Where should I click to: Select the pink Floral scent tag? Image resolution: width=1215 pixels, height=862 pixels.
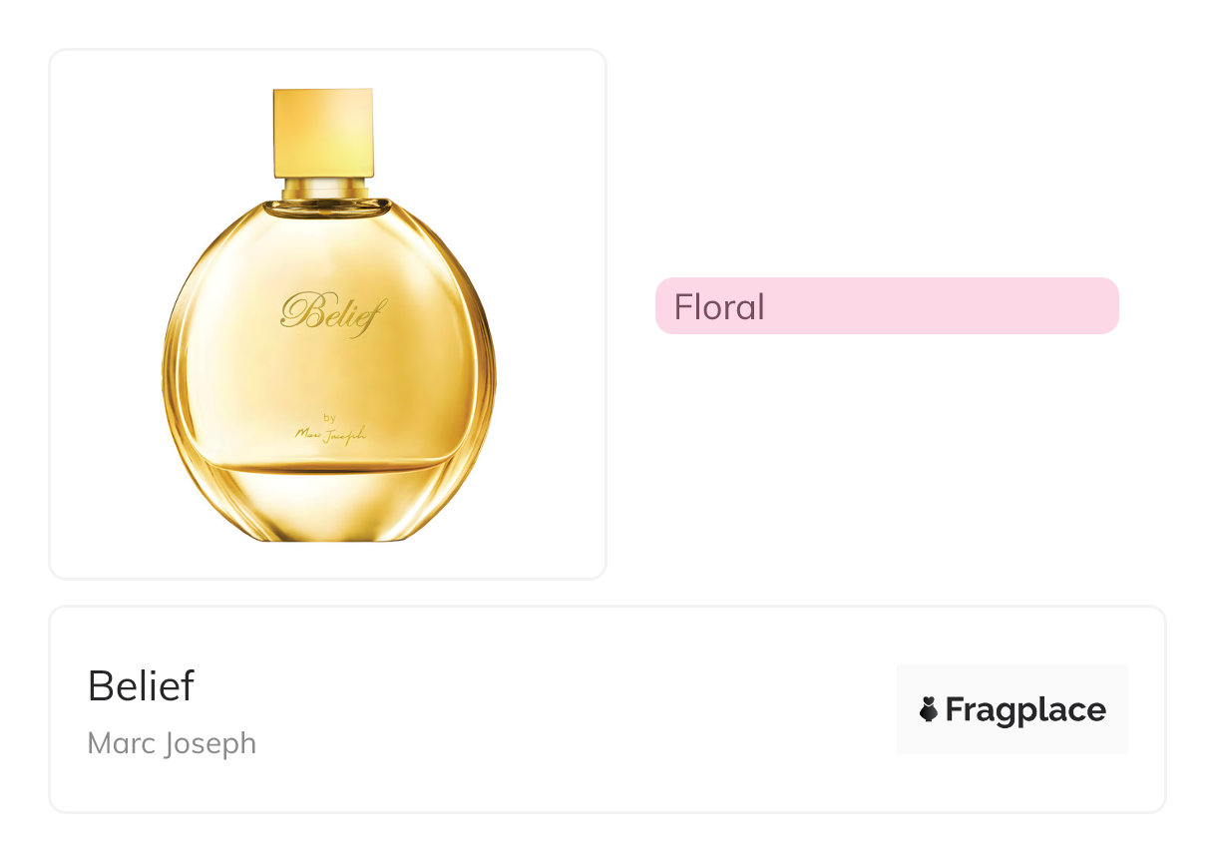886,305
